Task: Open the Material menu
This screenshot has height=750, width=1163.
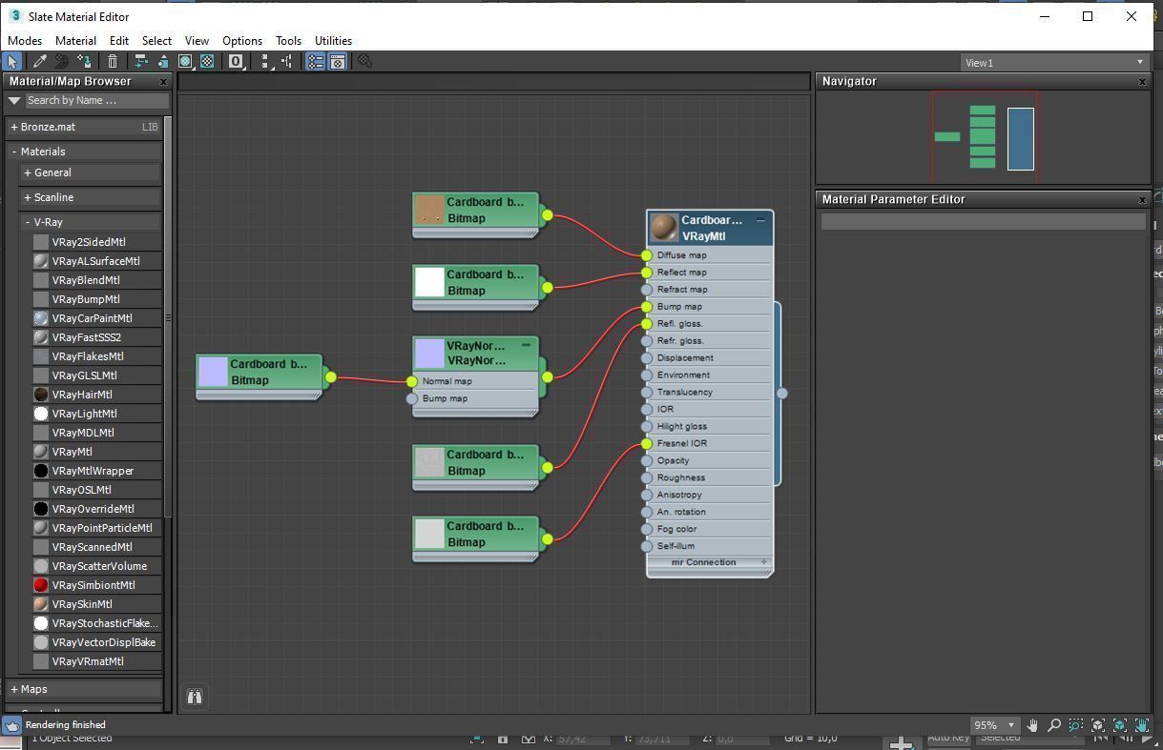Action: coord(75,41)
